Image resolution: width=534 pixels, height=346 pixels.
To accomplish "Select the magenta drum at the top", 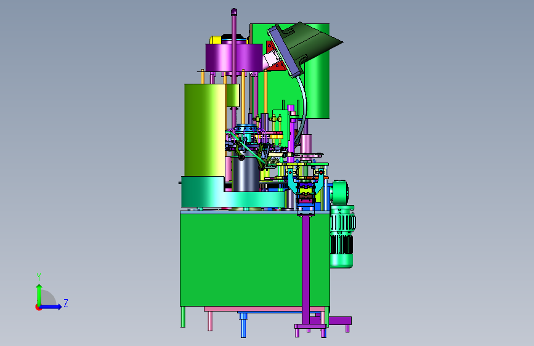I will (234, 57).
